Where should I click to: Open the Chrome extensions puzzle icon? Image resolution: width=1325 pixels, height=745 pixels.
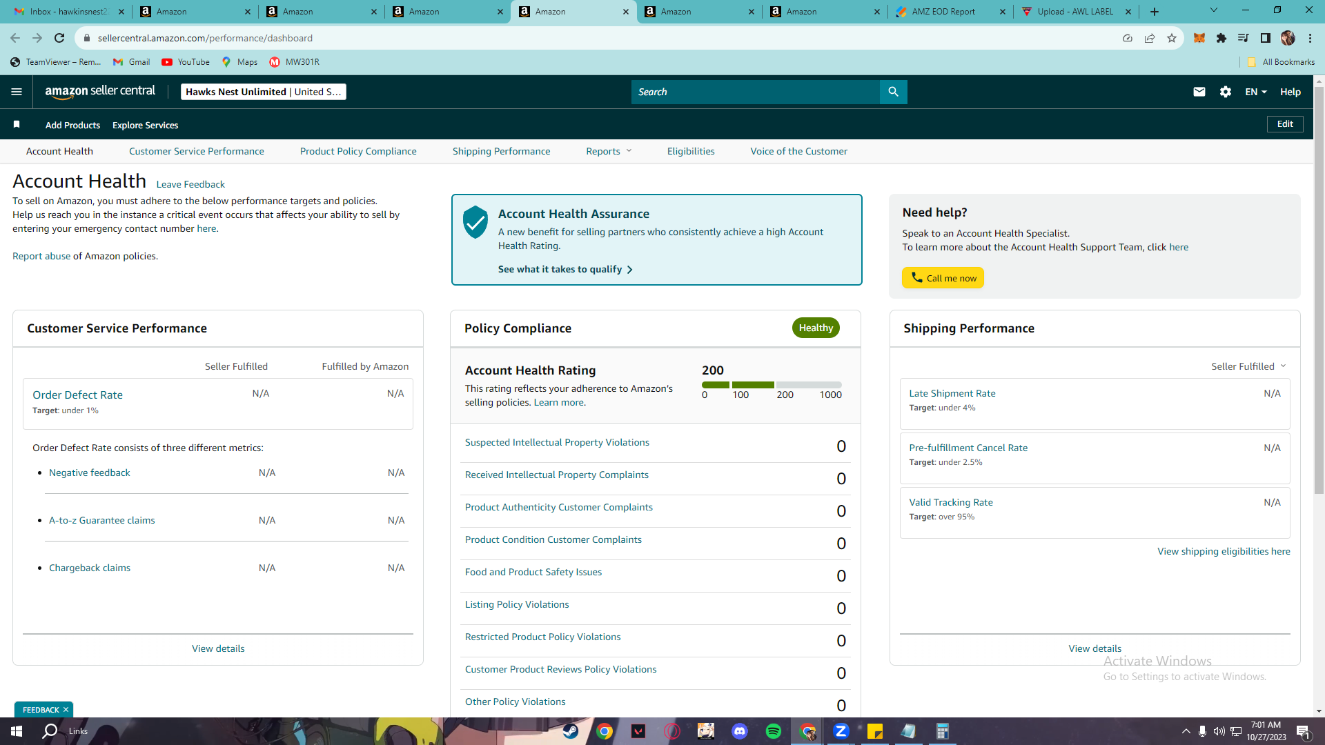tap(1221, 38)
